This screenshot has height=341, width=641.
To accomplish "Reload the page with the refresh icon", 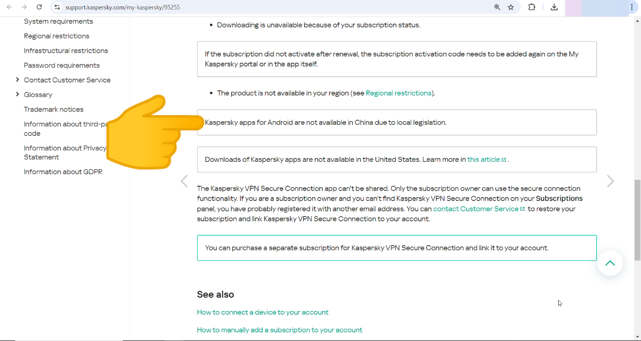I will coord(39,7).
